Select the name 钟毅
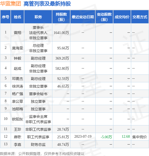 click(x=18, y=58)
